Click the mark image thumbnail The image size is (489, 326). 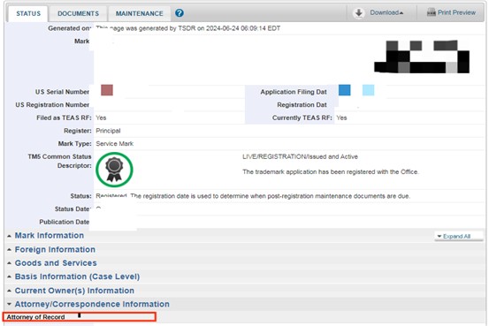422,57
